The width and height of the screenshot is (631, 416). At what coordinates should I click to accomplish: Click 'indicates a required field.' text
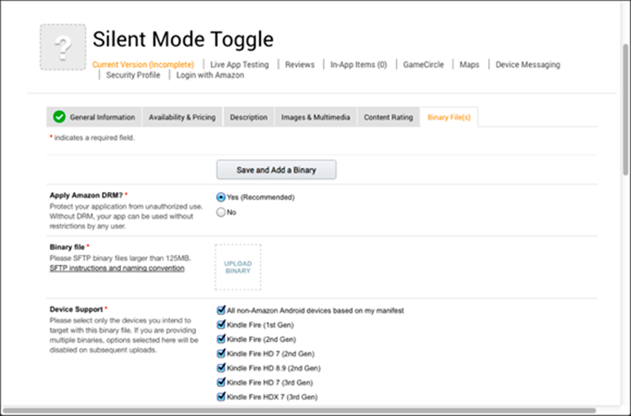pyautogui.click(x=95, y=138)
